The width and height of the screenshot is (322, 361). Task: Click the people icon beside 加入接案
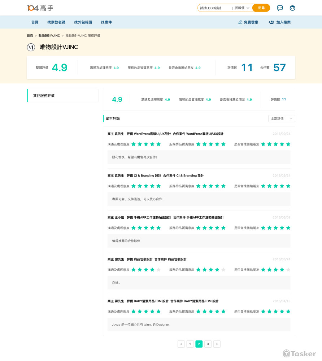point(271,22)
